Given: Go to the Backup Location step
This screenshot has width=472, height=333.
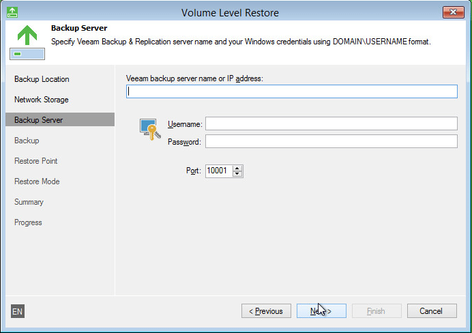Looking at the screenshot, I should point(42,79).
